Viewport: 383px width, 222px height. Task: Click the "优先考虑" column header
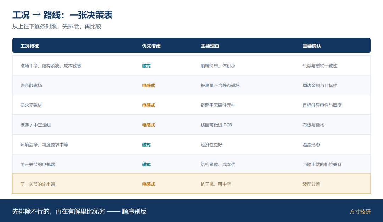coord(151,46)
